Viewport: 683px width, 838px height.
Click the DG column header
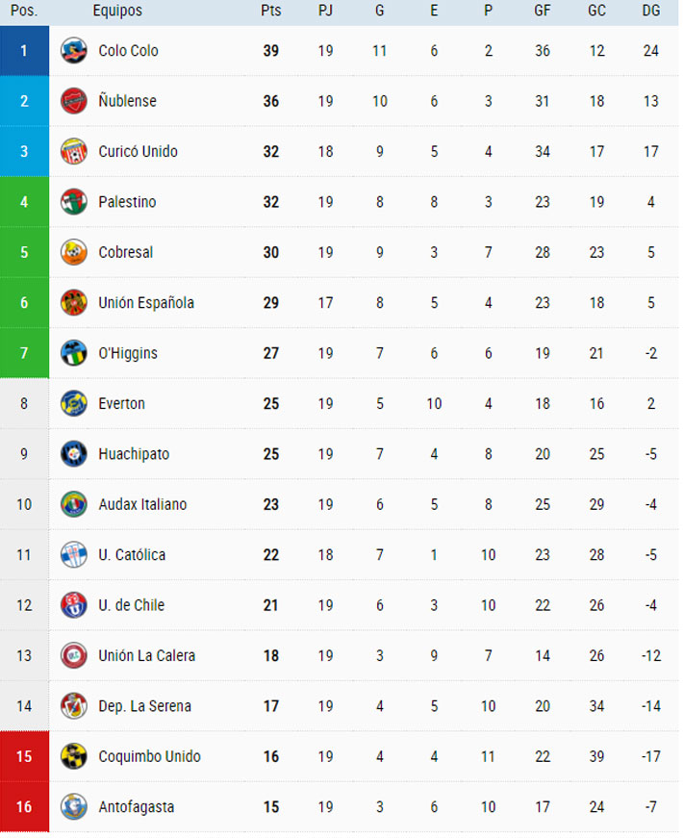tap(651, 11)
